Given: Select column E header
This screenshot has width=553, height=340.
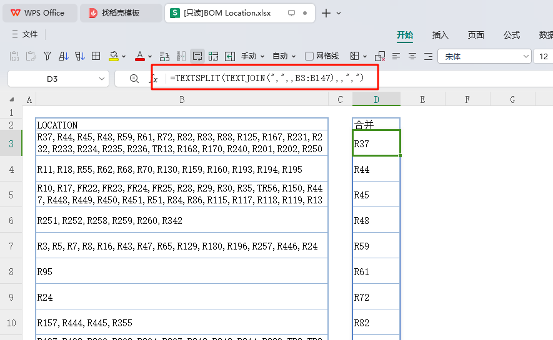Looking at the screenshot, I should [x=422, y=100].
